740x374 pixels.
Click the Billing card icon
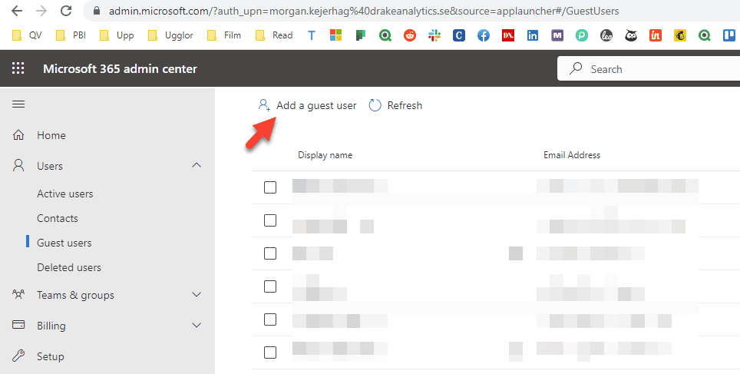click(18, 325)
